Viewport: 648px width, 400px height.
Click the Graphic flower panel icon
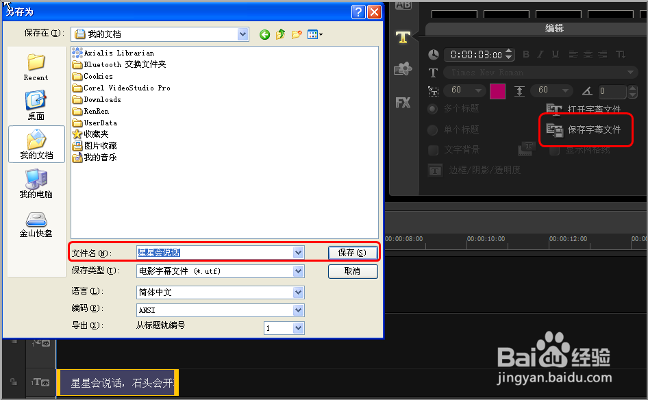[x=403, y=68]
